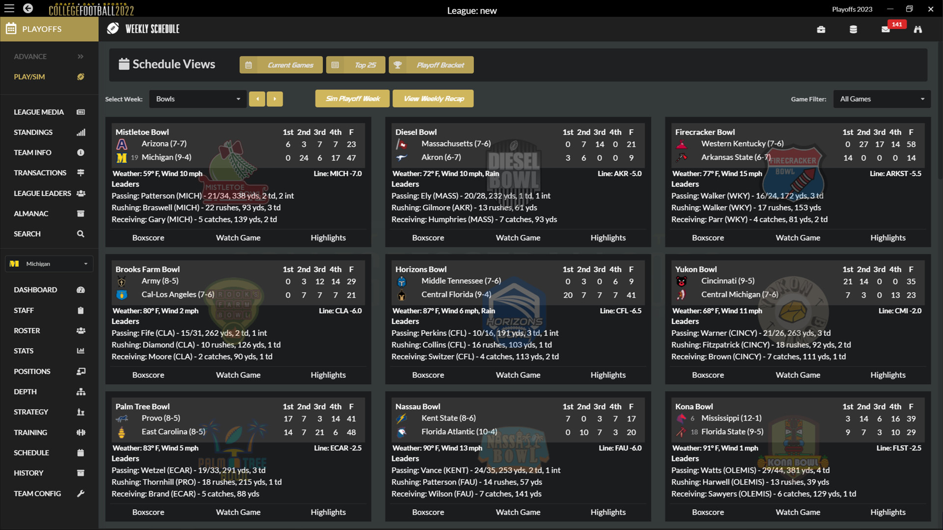The image size is (943, 530).
Task: Select the Team Config wrench icon
Action: pyautogui.click(x=80, y=494)
